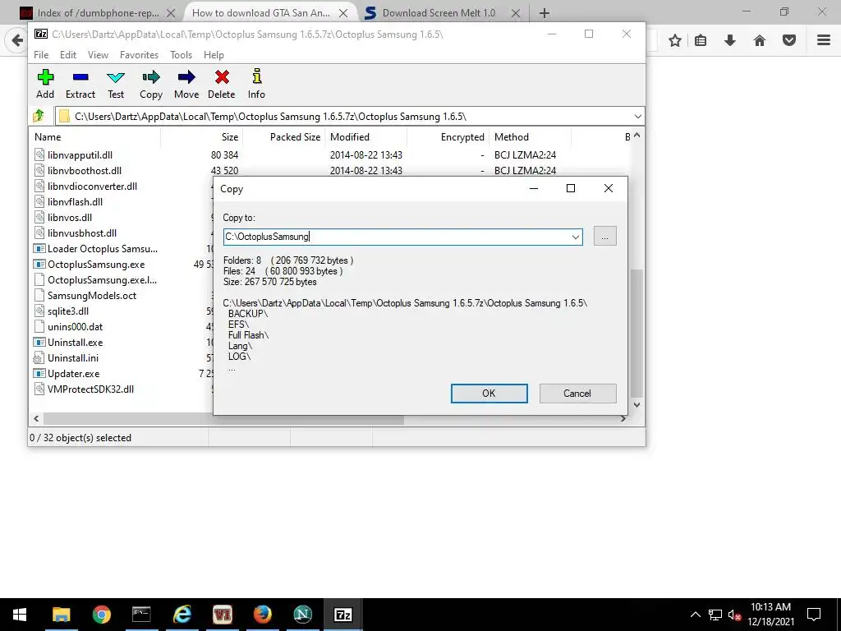Open the Help menu
The height and width of the screenshot is (631, 841).
(x=214, y=55)
